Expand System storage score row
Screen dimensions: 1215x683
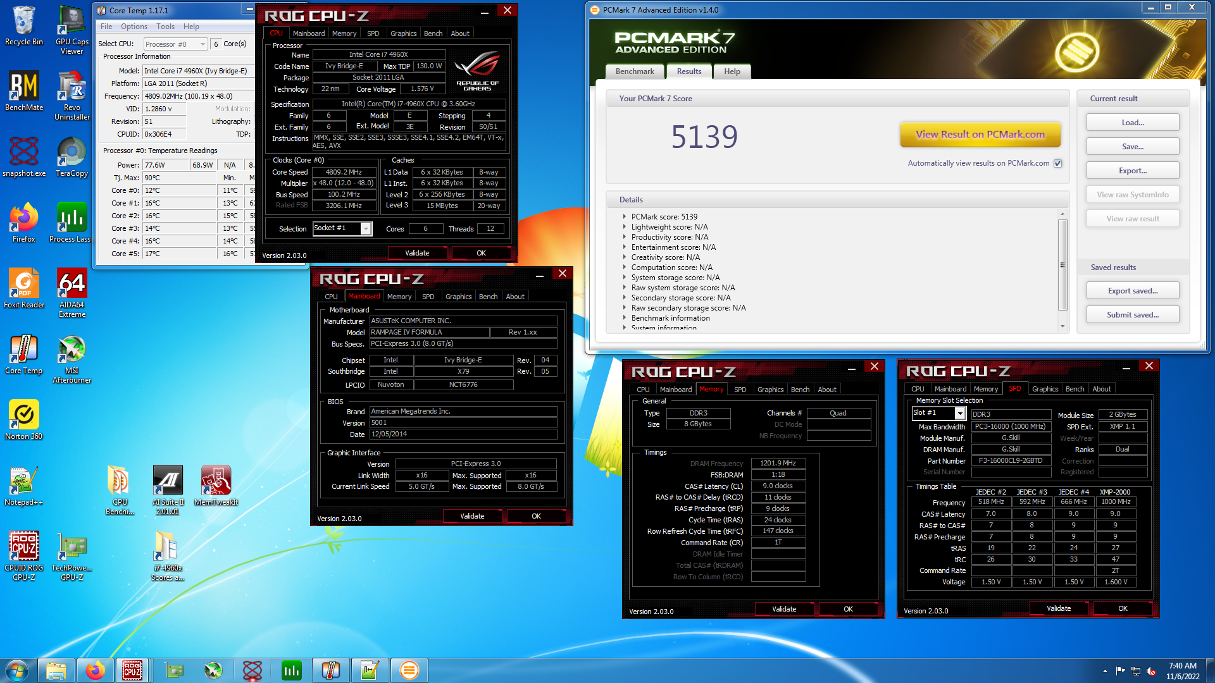click(624, 277)
